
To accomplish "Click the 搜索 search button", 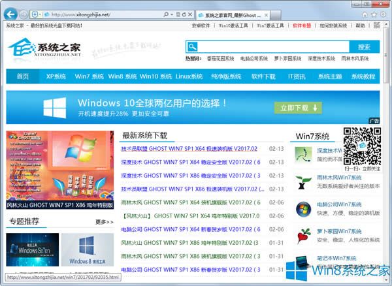I will (x=365, y=47).
